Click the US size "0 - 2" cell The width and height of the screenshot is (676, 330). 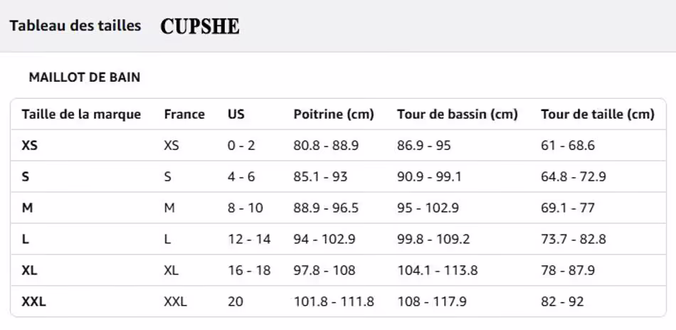click(x=241, y=145)
